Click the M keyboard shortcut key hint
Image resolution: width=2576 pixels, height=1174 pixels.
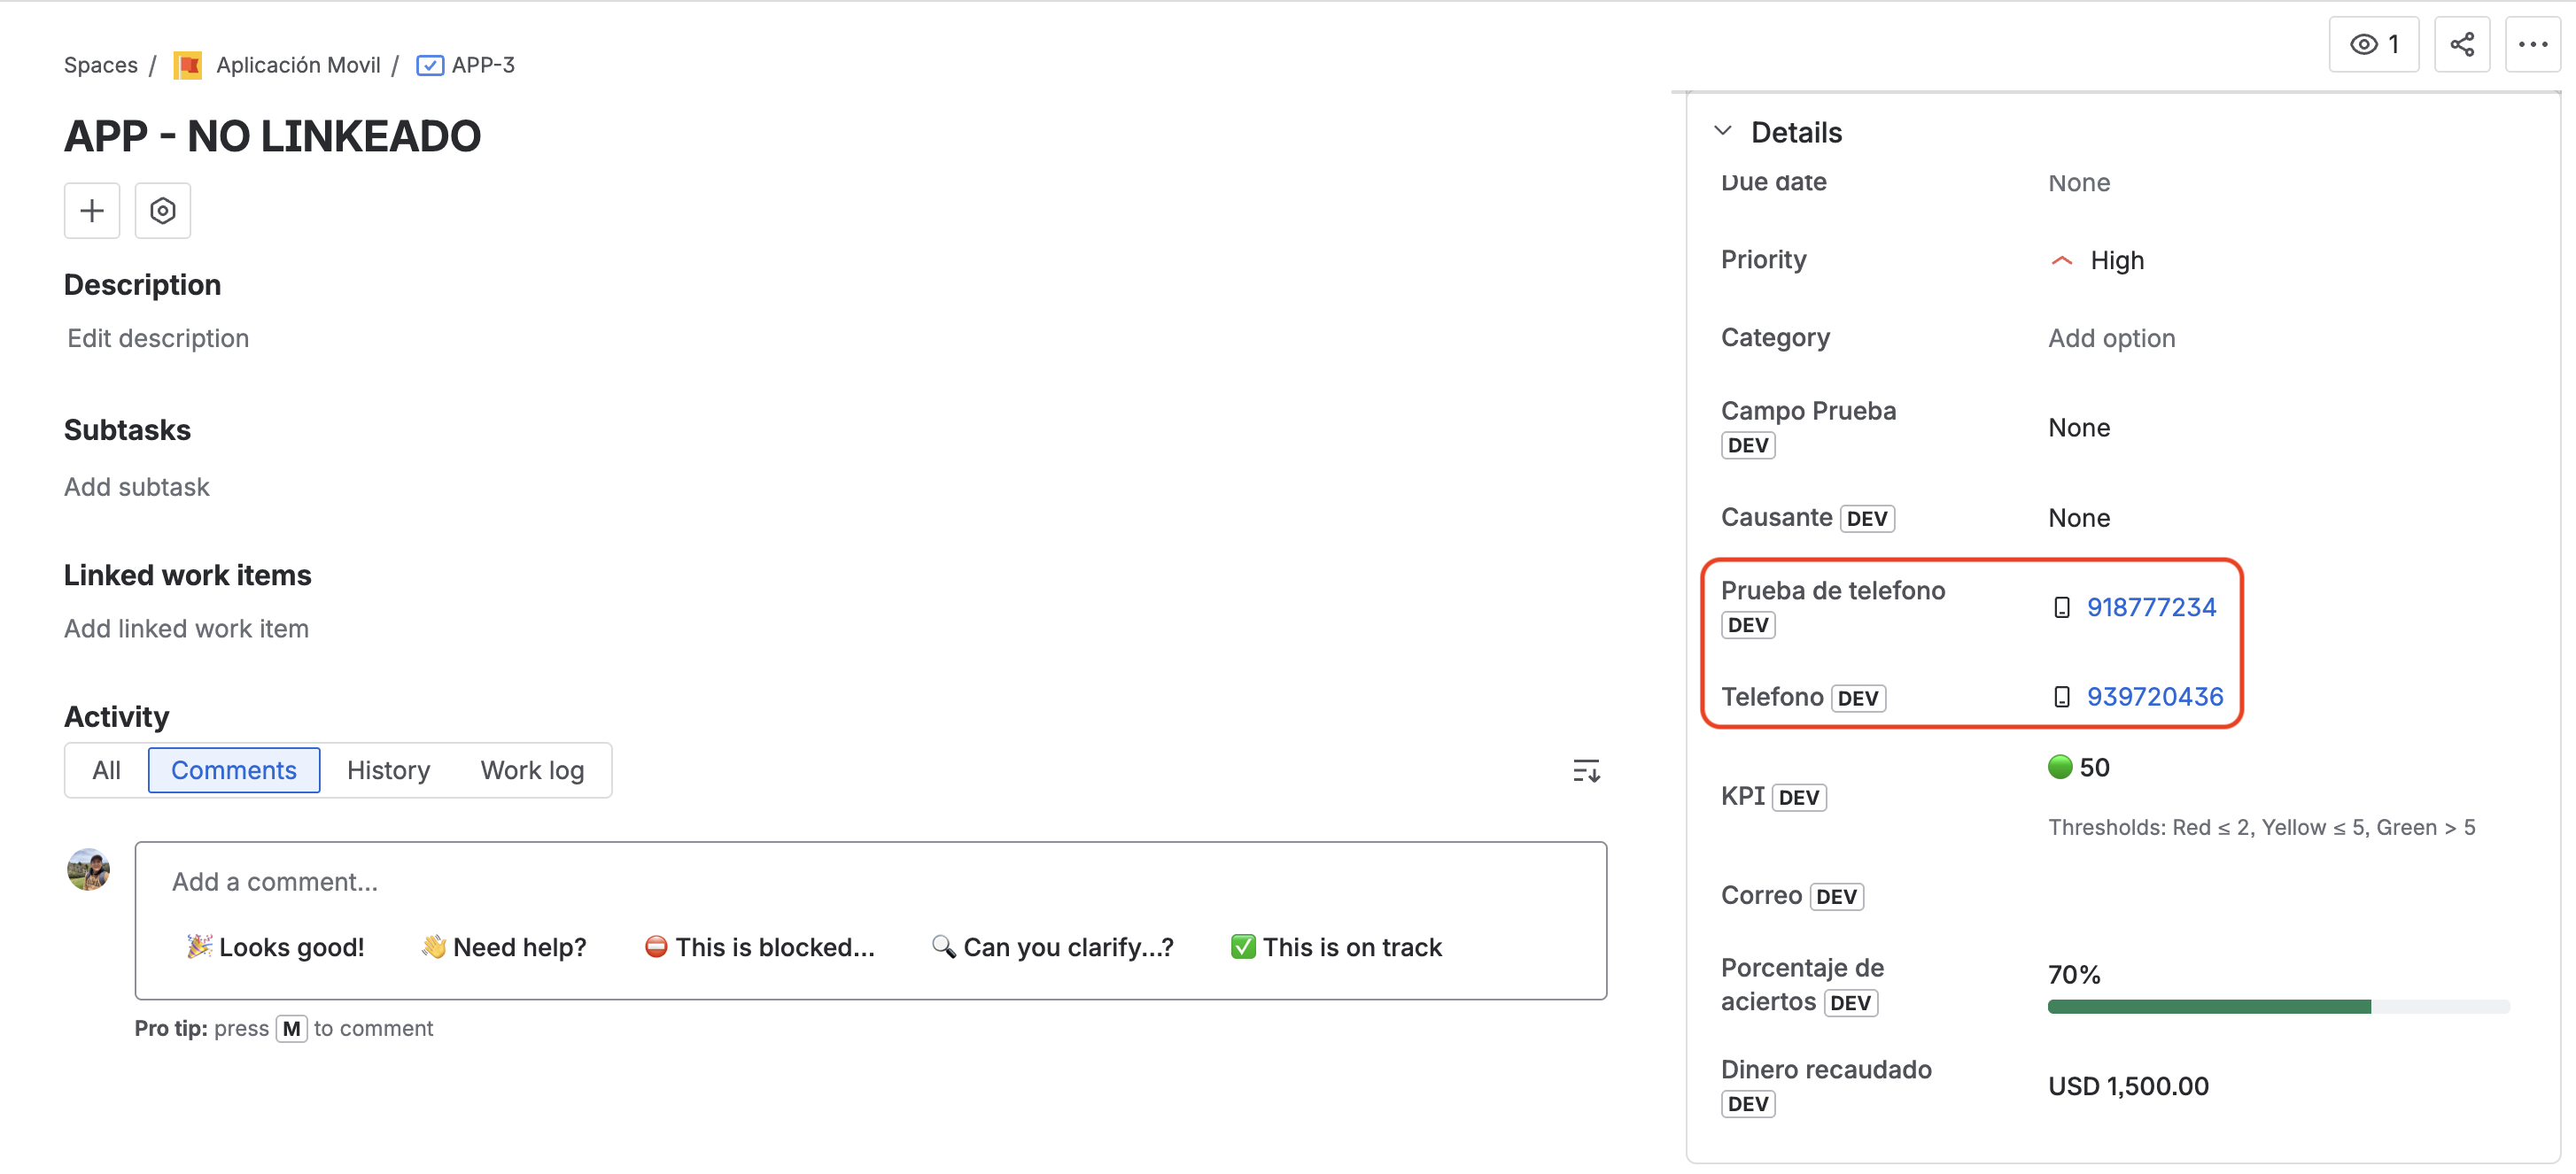tap(291, 1029)
